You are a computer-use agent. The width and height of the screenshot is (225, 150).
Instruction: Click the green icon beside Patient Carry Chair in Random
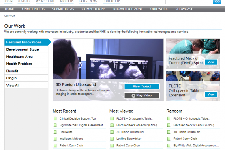click(169, 139)
